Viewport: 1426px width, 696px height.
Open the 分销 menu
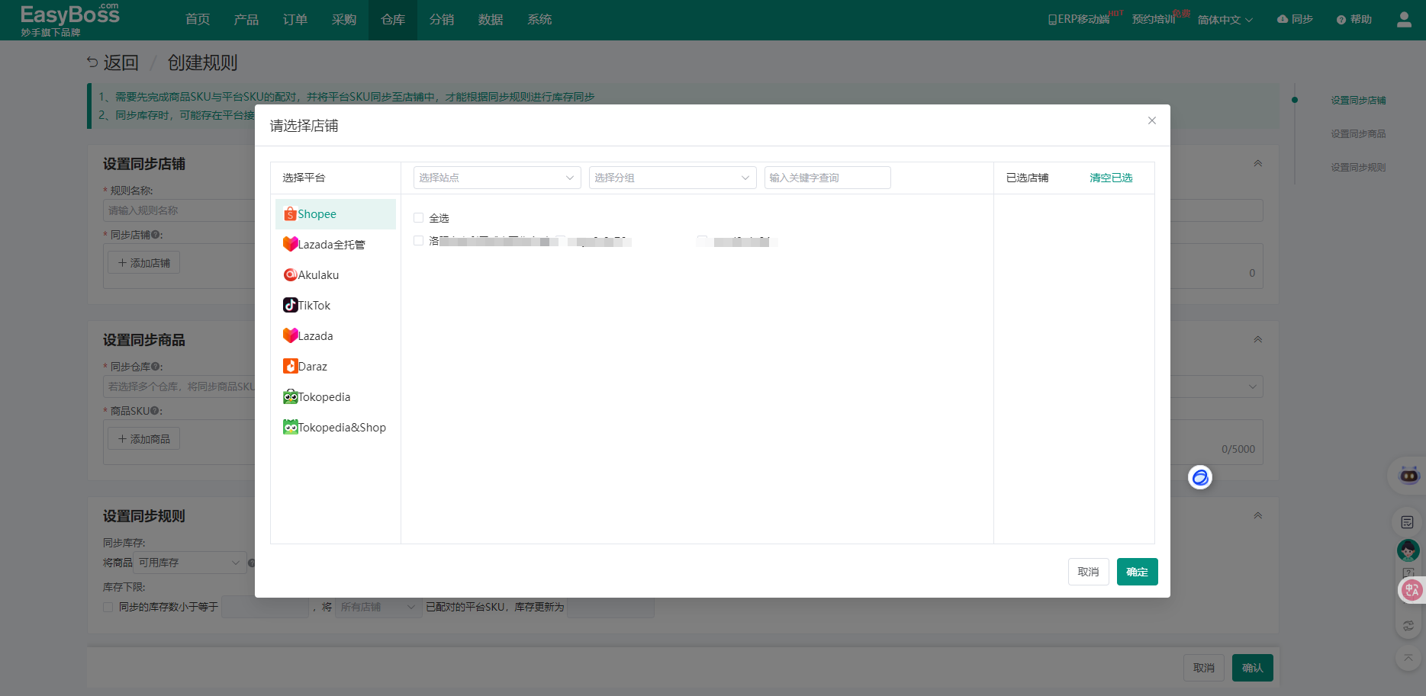[442, 20]
